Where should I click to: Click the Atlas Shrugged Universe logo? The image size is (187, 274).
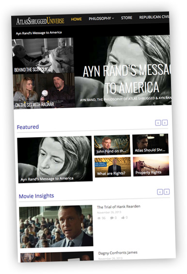[40, 21]
